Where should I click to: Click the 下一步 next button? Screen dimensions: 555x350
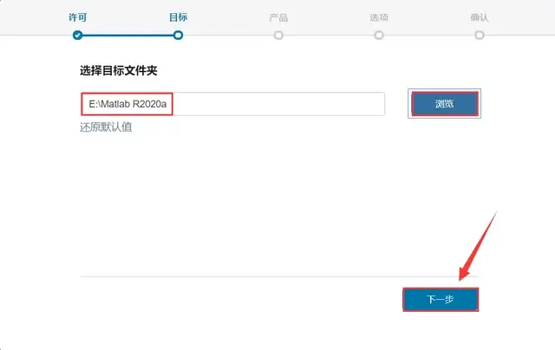click(x=441, y=300)
